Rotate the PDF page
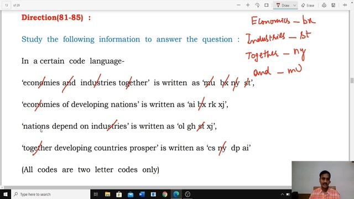 (x=257, y=5)
